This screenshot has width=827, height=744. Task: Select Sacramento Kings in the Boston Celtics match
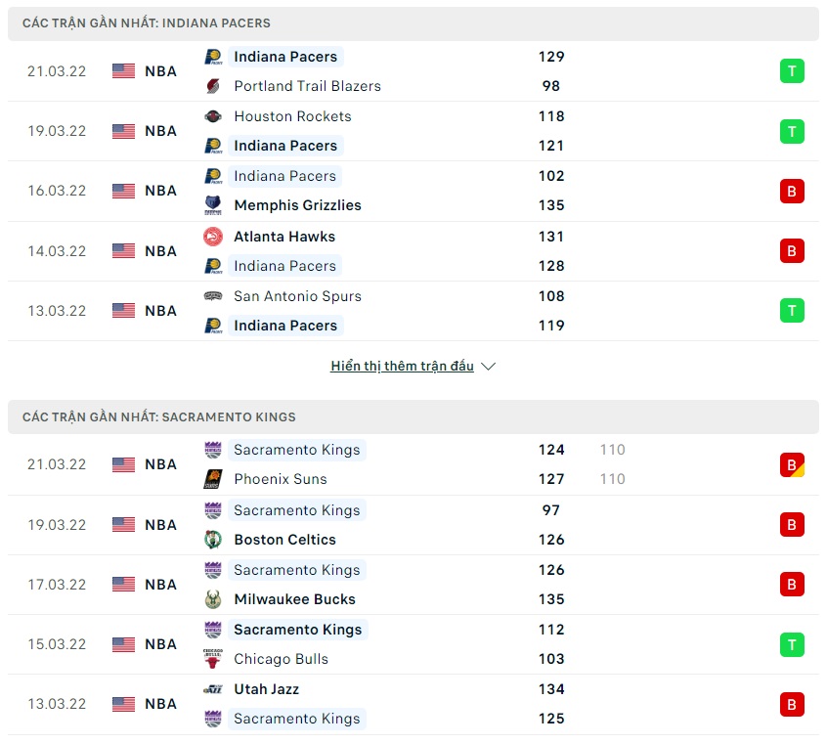297,510
